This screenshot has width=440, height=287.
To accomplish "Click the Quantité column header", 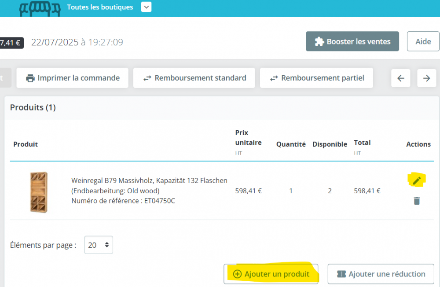I will click(x=291, y=144).
